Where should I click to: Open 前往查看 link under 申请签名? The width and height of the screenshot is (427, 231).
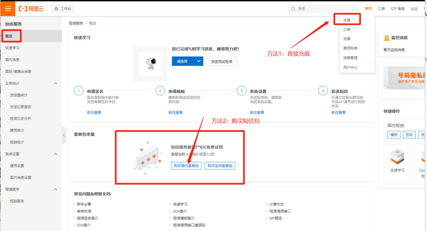[x=94, y=112]
